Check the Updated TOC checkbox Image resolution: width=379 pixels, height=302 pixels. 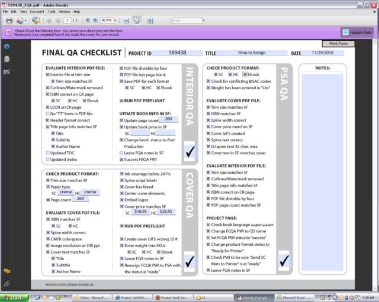[x=47, y=152]
